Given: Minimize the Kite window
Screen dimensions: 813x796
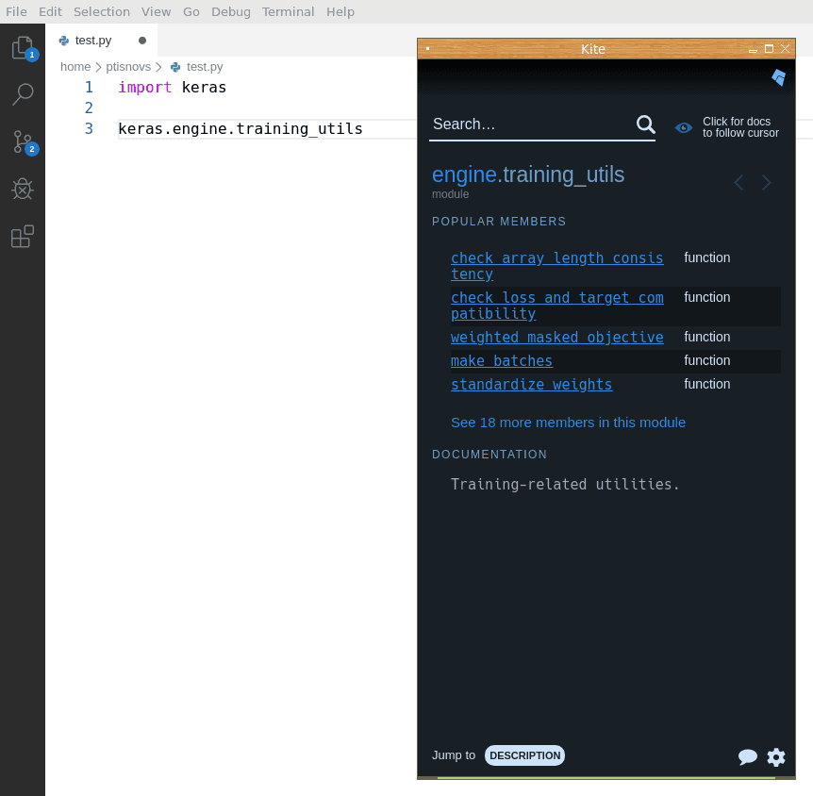Looking at the screenshot, I should tap(753, 50).
